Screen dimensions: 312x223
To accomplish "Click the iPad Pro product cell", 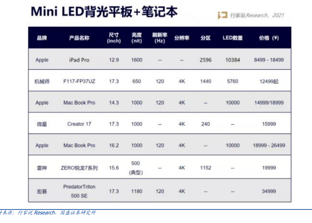I will 79,60.
